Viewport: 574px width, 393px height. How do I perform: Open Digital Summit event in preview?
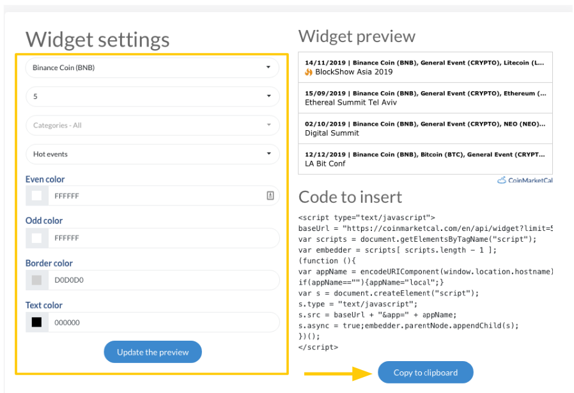[332, 133]
